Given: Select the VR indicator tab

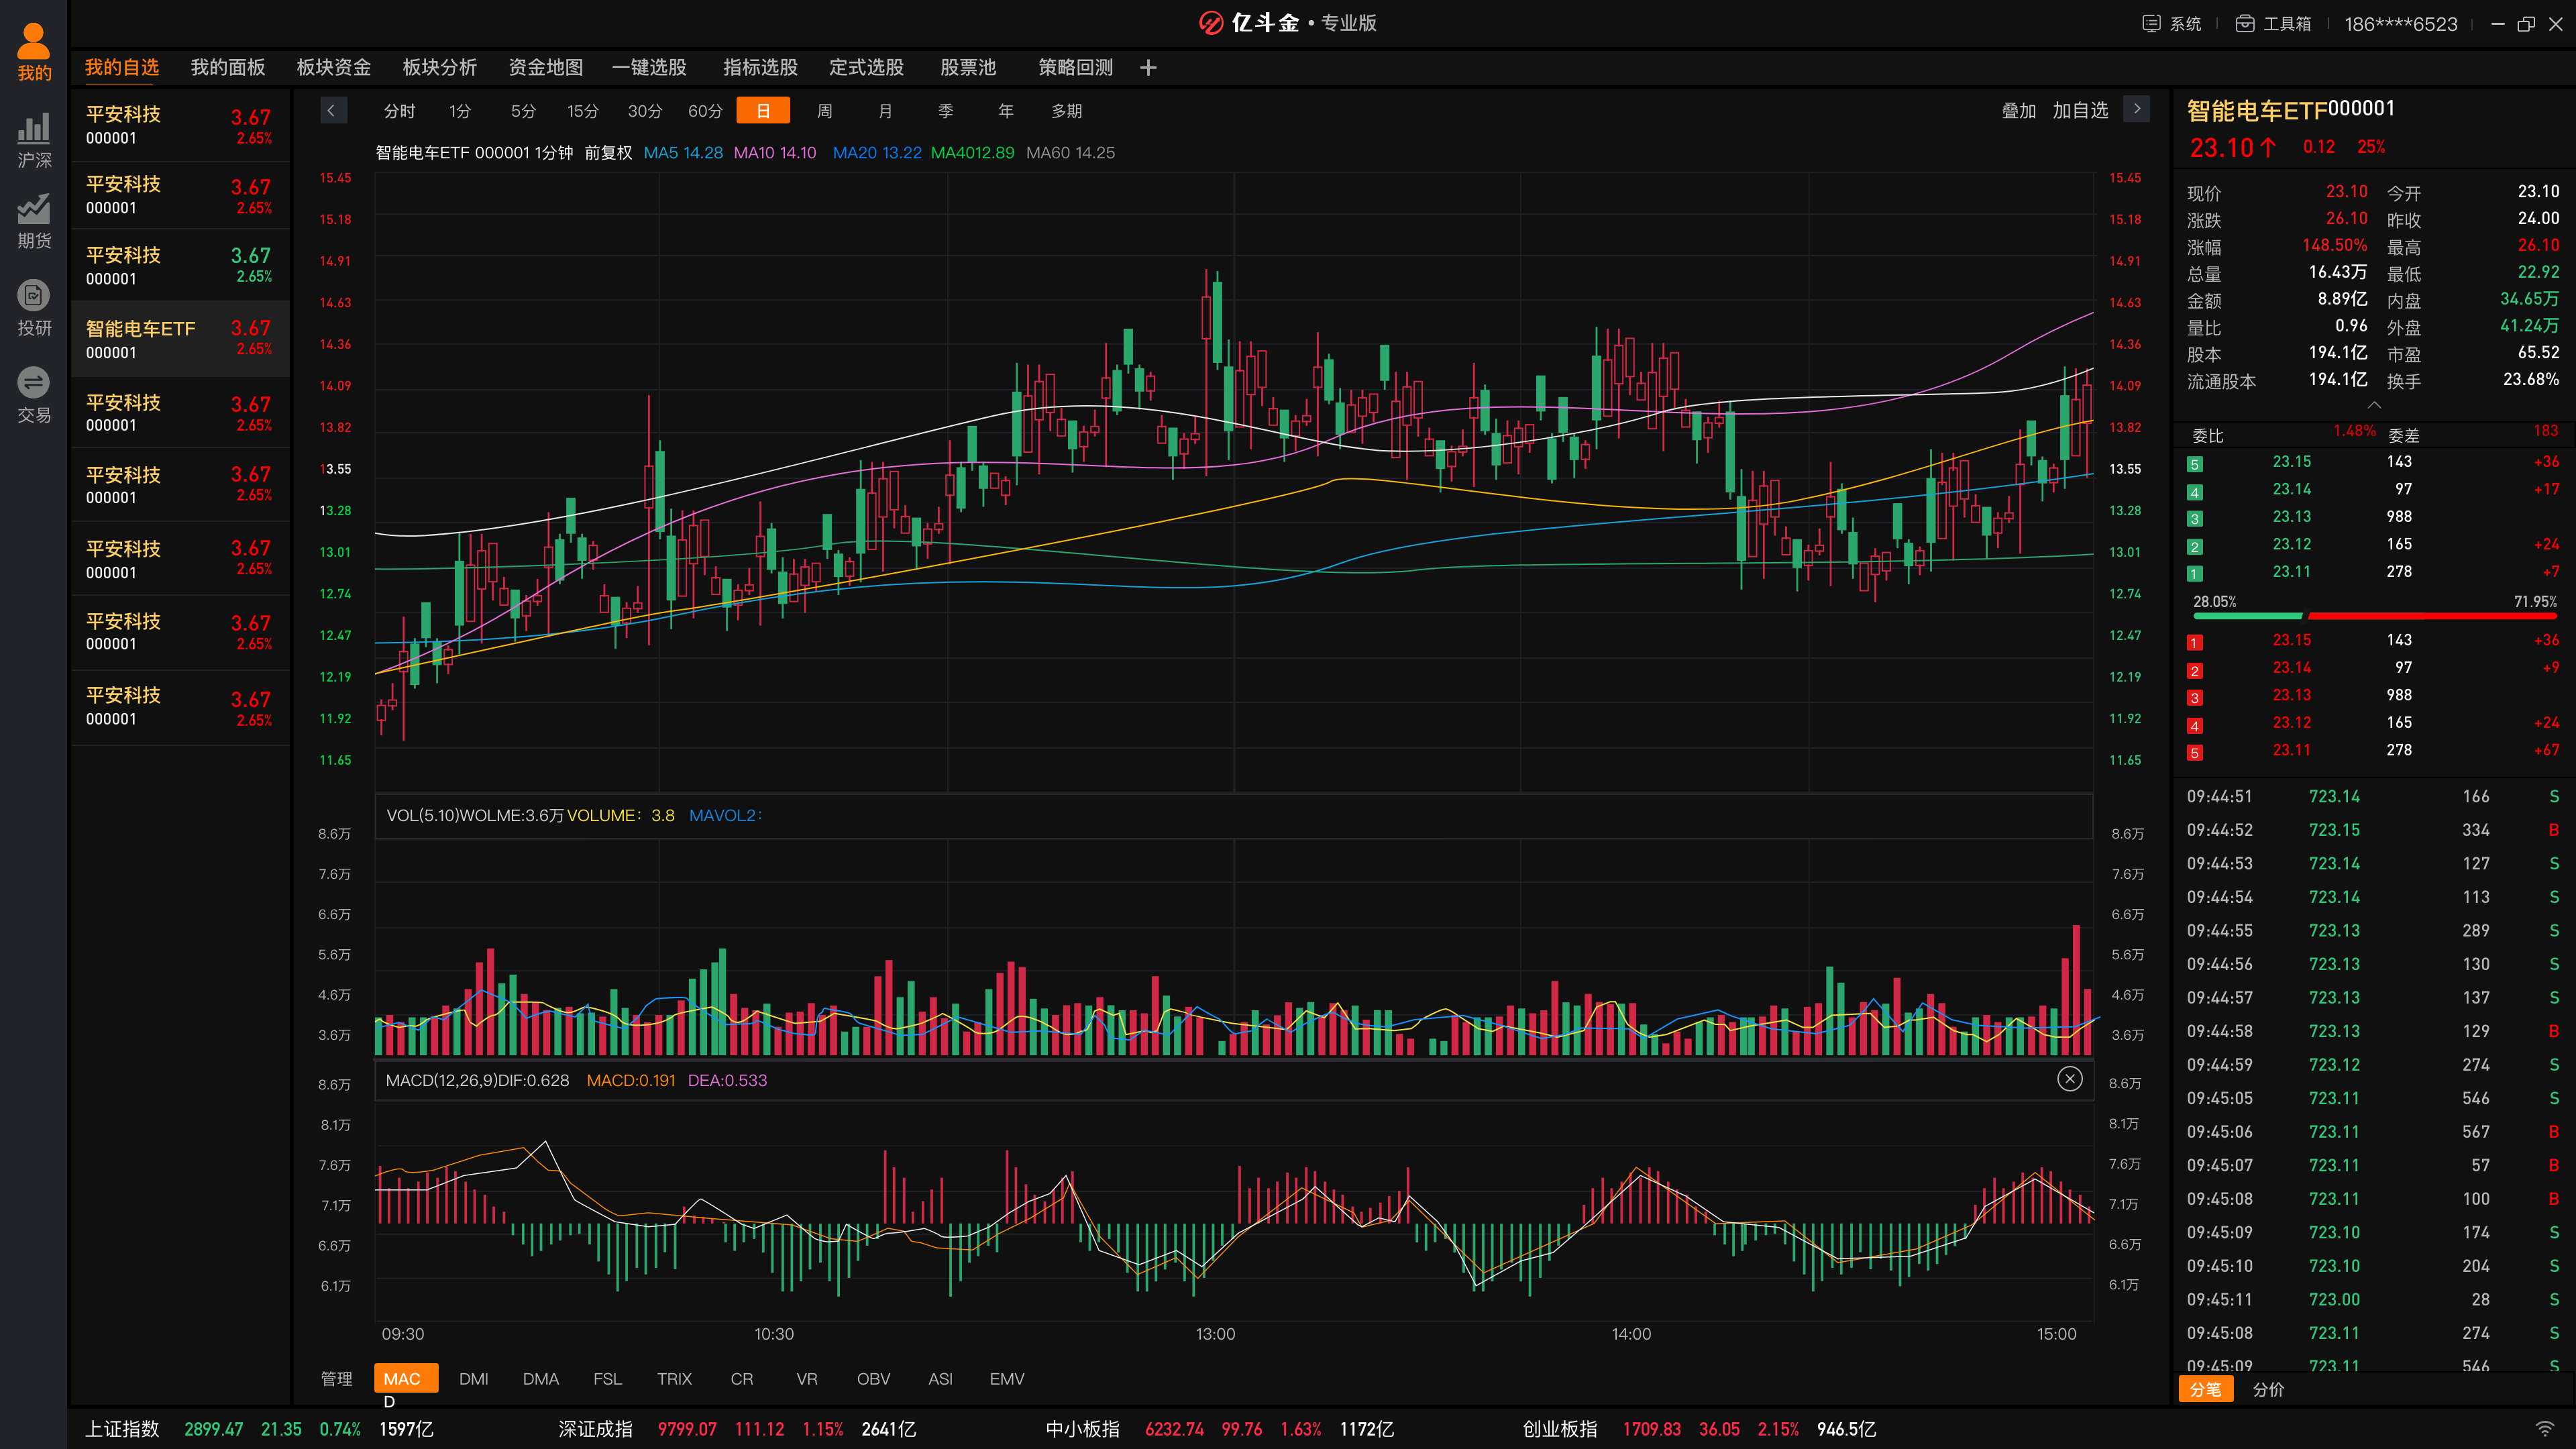Looking at the screenshot, I should pos(807,1378).
